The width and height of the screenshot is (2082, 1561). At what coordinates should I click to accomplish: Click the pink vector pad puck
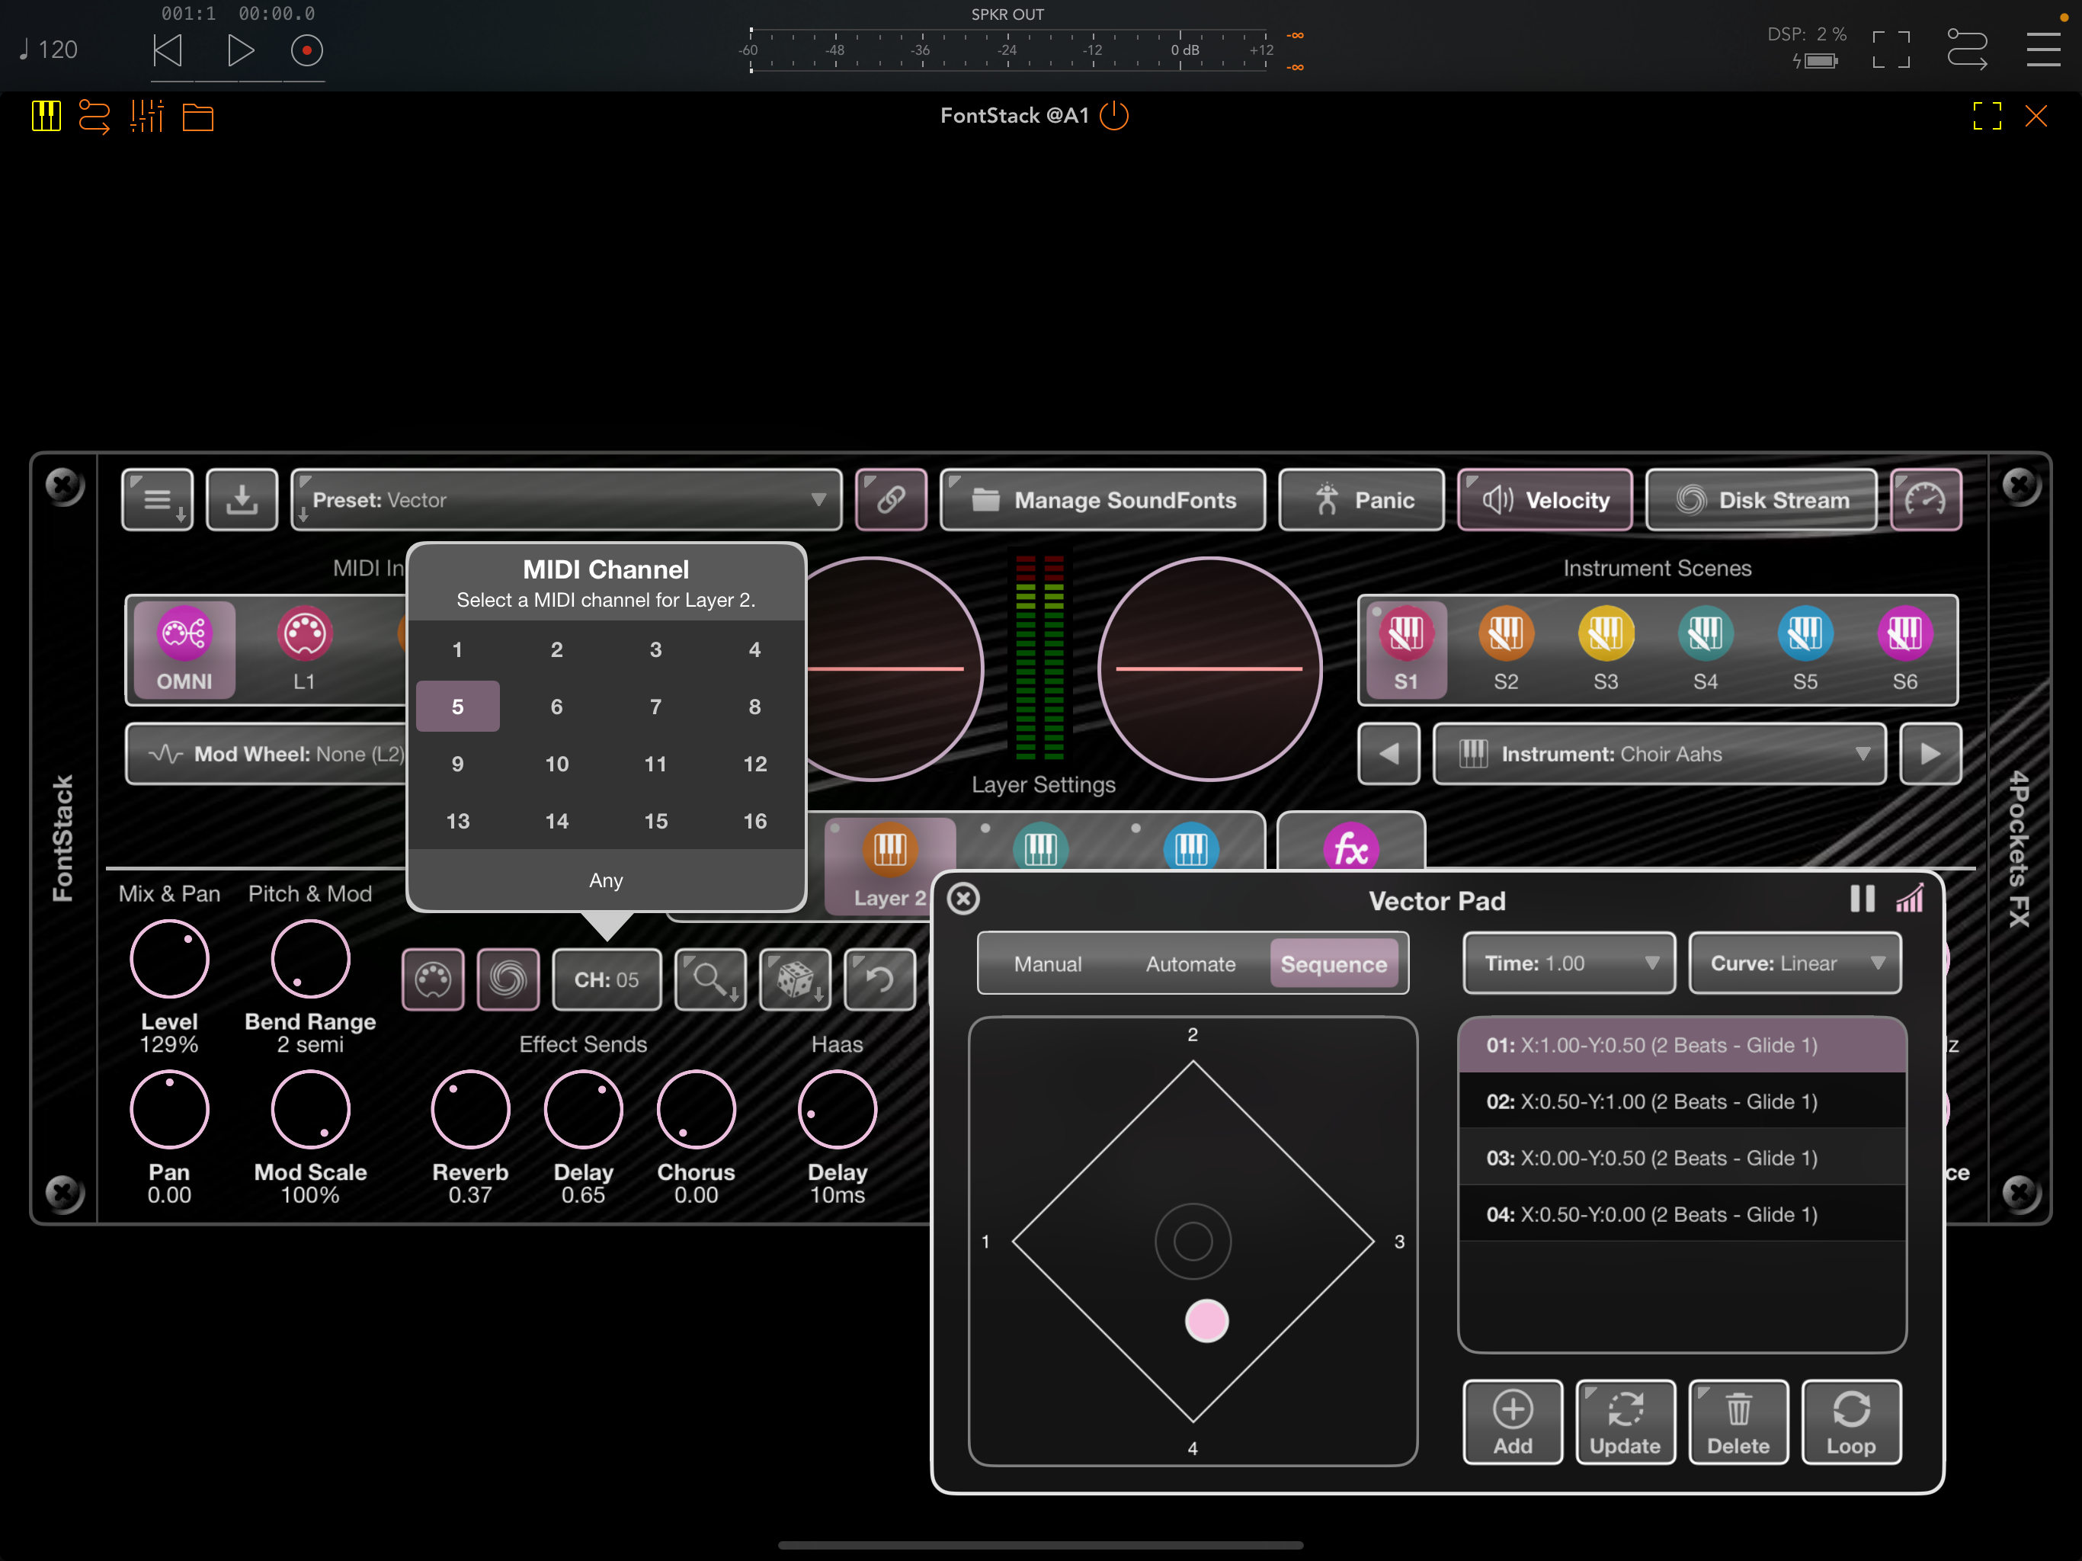[1206, 1321]
